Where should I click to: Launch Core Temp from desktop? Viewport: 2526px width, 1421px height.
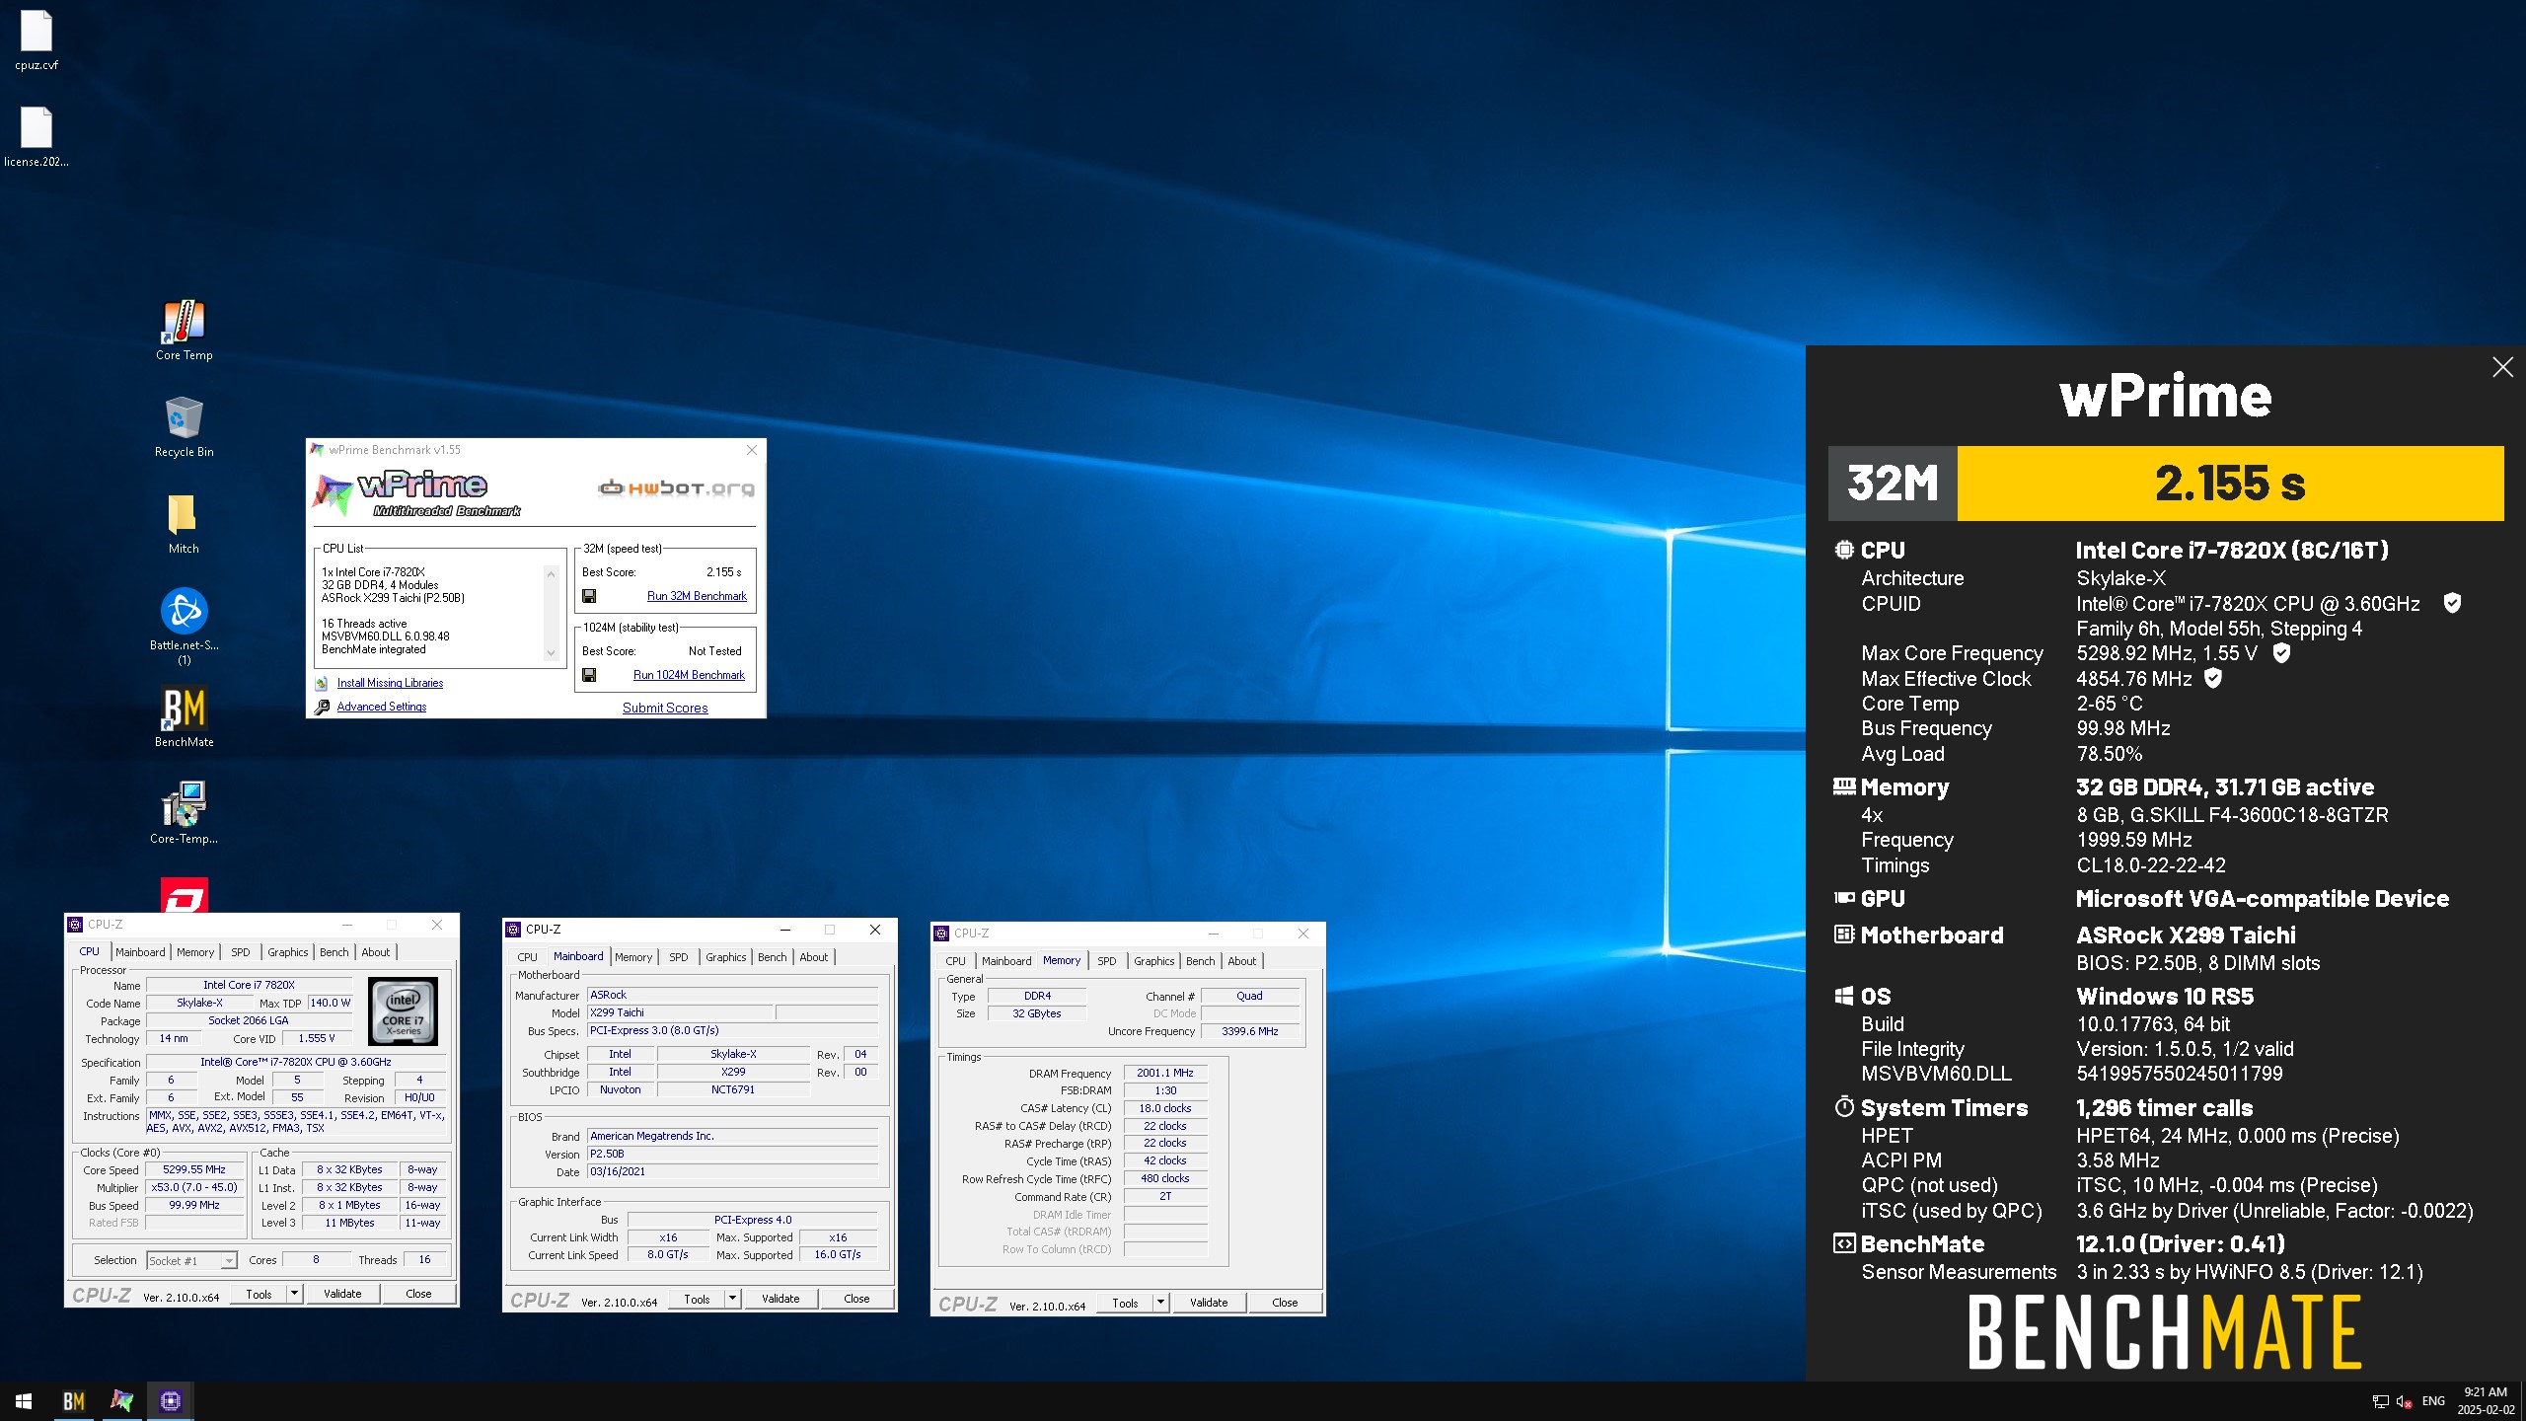tap(184, 331)
